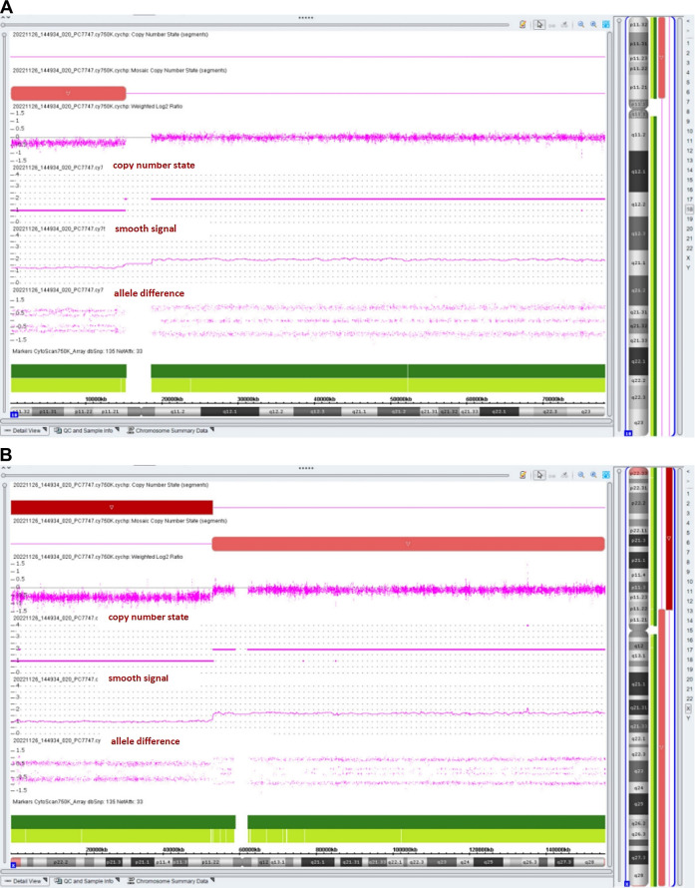Viewport: 695px width, 888px height.
Task: Click the blue fit-view icon in panel A toolbar
Action: click(x=605, y=24)
